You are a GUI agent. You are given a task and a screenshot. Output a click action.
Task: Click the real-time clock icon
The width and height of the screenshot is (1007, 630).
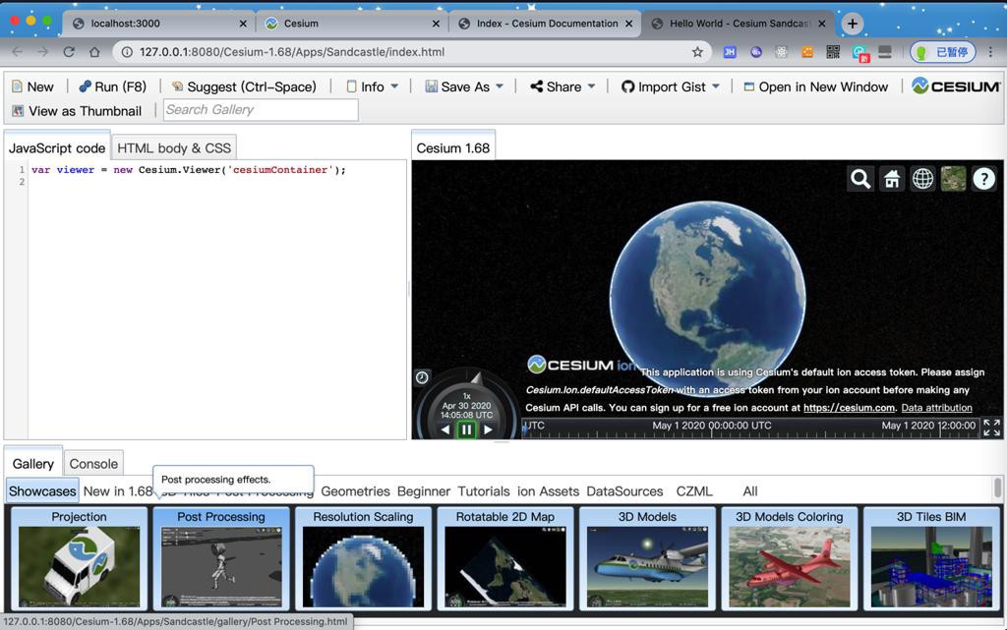point(422,377)
